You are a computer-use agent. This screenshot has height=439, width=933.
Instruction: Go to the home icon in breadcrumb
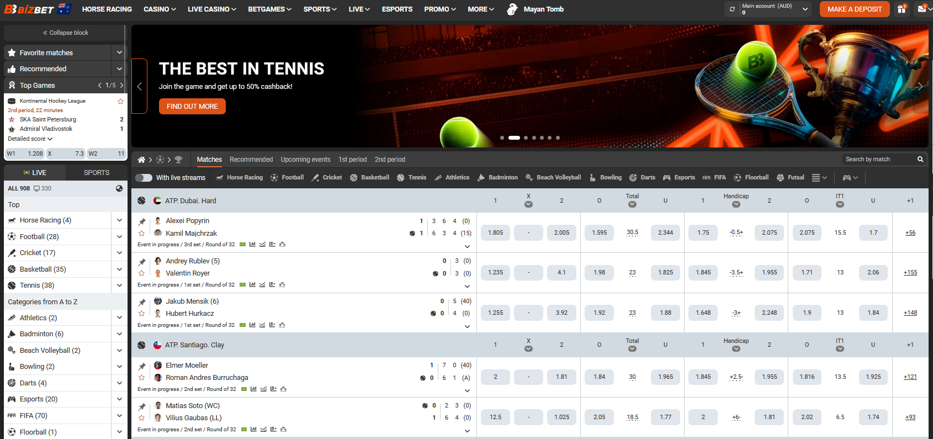[141, 160]
